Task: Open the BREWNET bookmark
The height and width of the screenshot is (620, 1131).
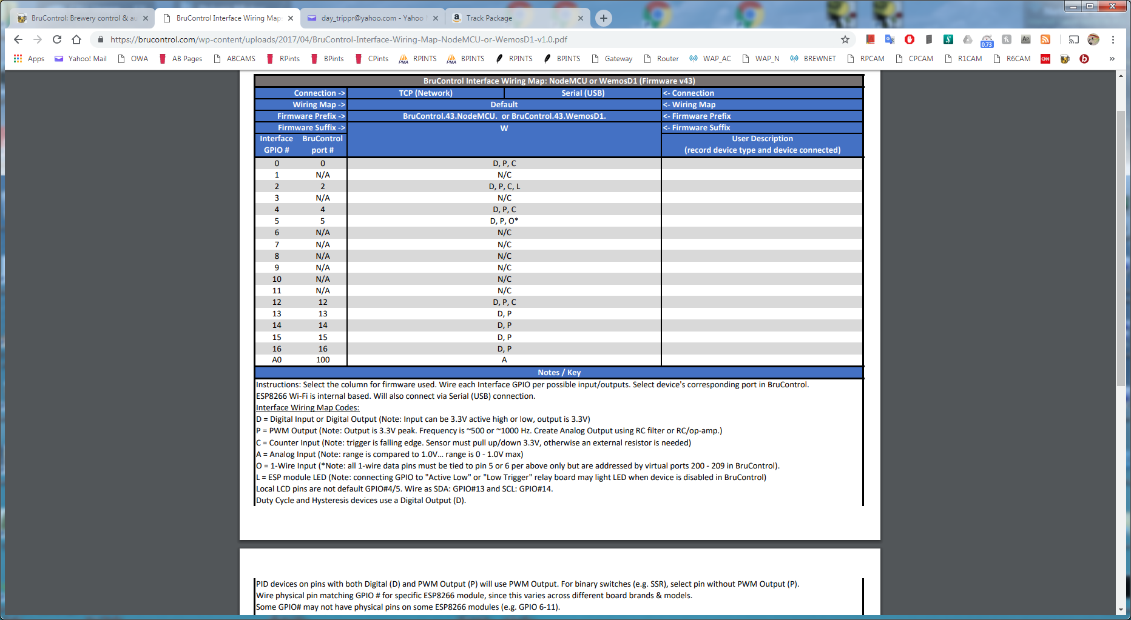Action: click(x=813, y=59)
